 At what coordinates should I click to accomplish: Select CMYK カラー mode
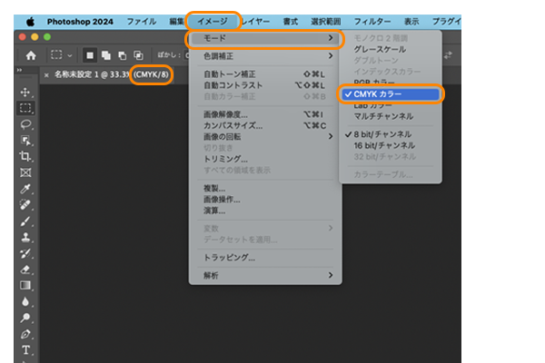point(391,94)
